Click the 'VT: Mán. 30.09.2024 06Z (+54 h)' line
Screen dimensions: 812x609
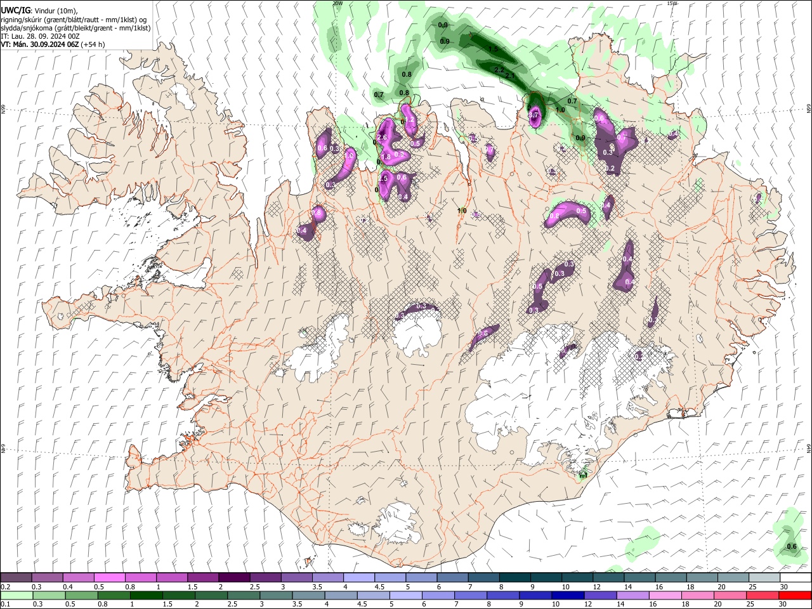(x=53, y=44)
